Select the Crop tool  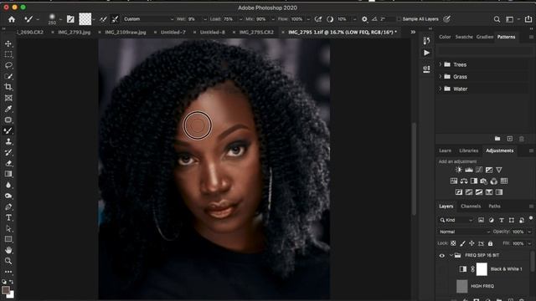click(8, 87)
